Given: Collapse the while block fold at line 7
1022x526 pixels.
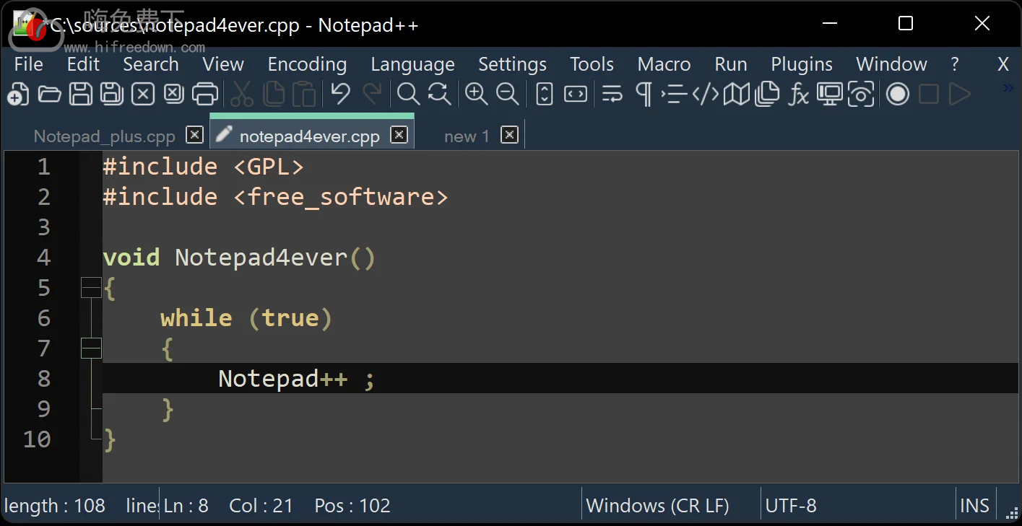Looking at the screenshot, I should point(91,348).
